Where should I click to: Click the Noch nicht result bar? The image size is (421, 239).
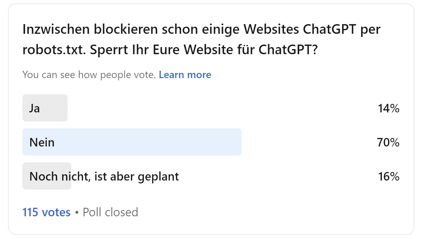pyautogui.click(x=47, y=175)
